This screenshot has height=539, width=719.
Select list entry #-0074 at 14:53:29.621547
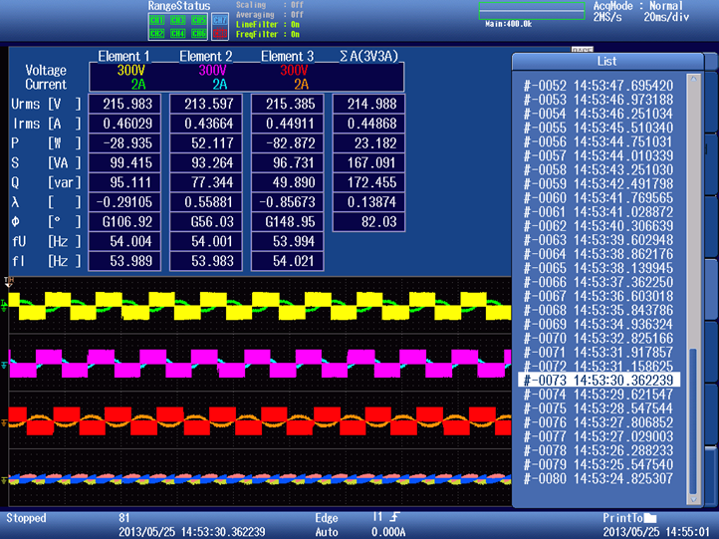pyautogui.click(x=599, y=395)
